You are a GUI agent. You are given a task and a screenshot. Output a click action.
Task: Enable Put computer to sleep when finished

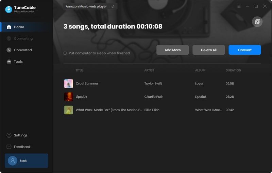point(65,53)
